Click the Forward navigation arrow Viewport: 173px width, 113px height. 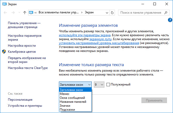tap(13, 13)
